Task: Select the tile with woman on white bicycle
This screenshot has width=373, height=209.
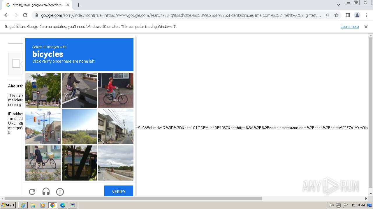Action: (x=79, y=90)
